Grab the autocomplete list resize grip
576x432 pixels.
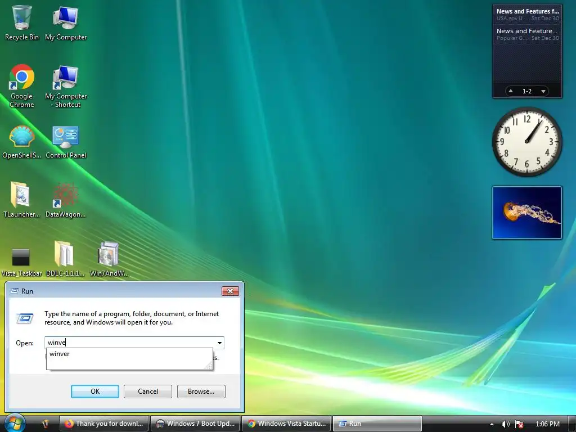click(x=208, y=366)
